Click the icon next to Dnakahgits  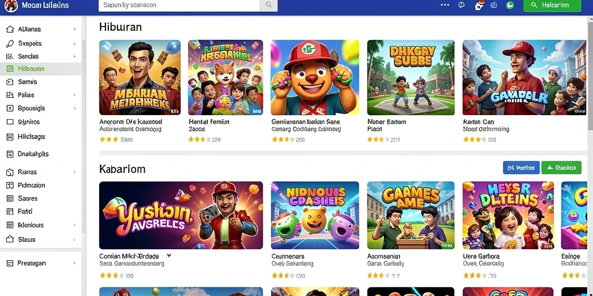tap(10, 154)
